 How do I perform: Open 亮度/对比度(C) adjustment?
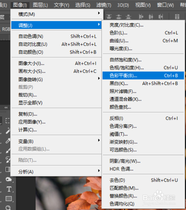(143, 25)
